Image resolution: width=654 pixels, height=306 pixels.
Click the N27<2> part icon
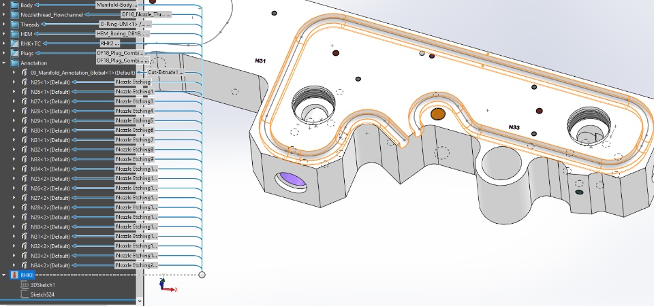pos(25,198)
